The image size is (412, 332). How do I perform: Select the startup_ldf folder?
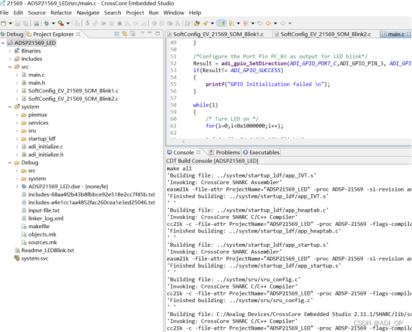point(42,139)
